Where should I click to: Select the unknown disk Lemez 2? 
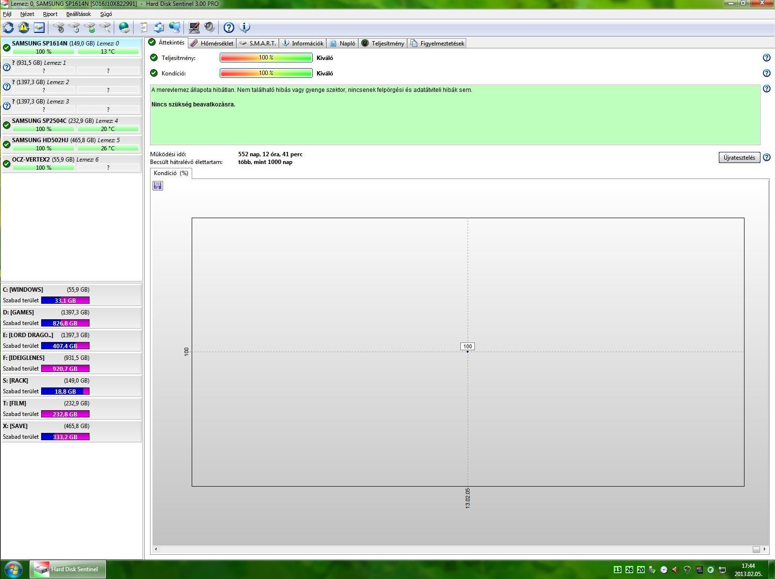pyautogui.click(x=72, y=86)
